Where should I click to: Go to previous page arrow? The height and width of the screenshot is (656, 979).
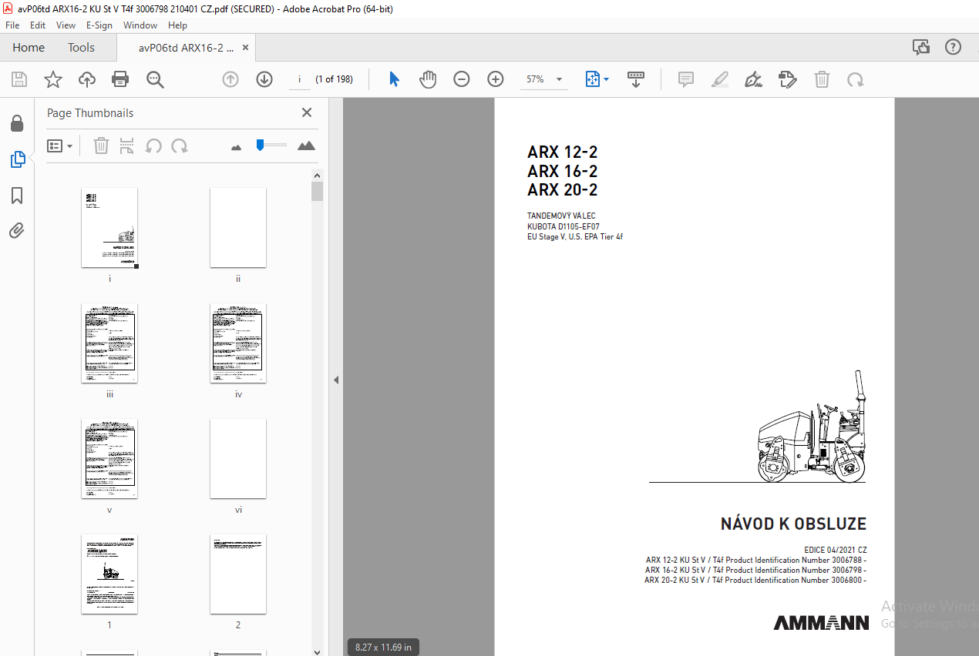pyautogui.click(x=230, y=79)
